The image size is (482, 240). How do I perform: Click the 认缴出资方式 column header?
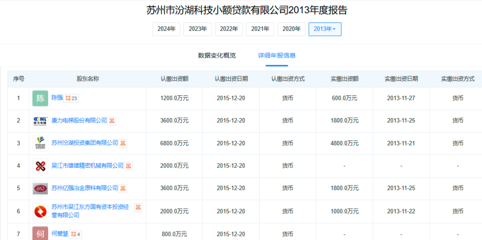tap(288, 79)
